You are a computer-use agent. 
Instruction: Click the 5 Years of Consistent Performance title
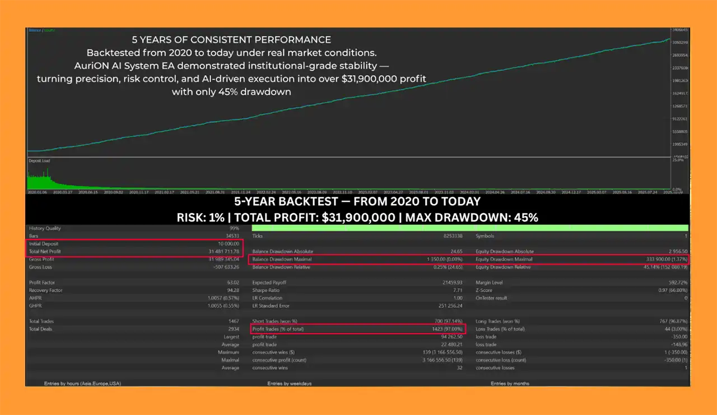231,40
